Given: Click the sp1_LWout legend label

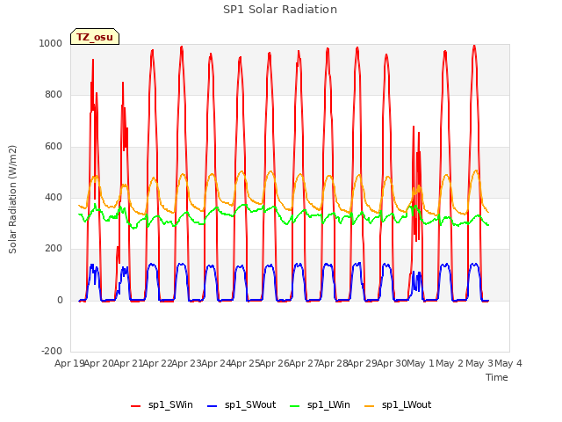Looking at the screenshot, I should (407, 404).
